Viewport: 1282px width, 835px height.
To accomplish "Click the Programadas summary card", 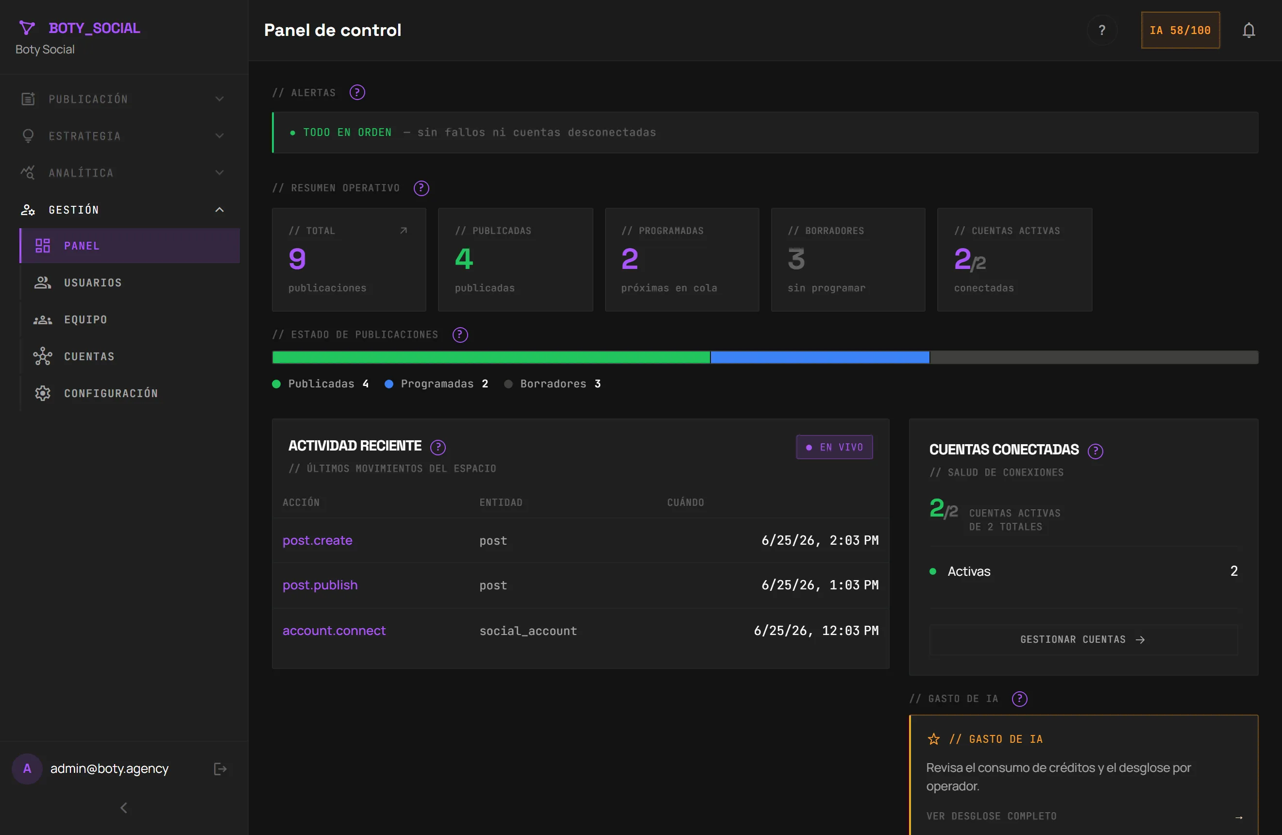I will click(682, 260).
